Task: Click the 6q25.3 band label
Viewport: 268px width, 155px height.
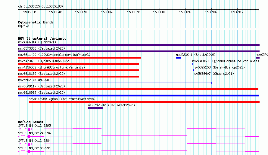Action: (23, 26)
